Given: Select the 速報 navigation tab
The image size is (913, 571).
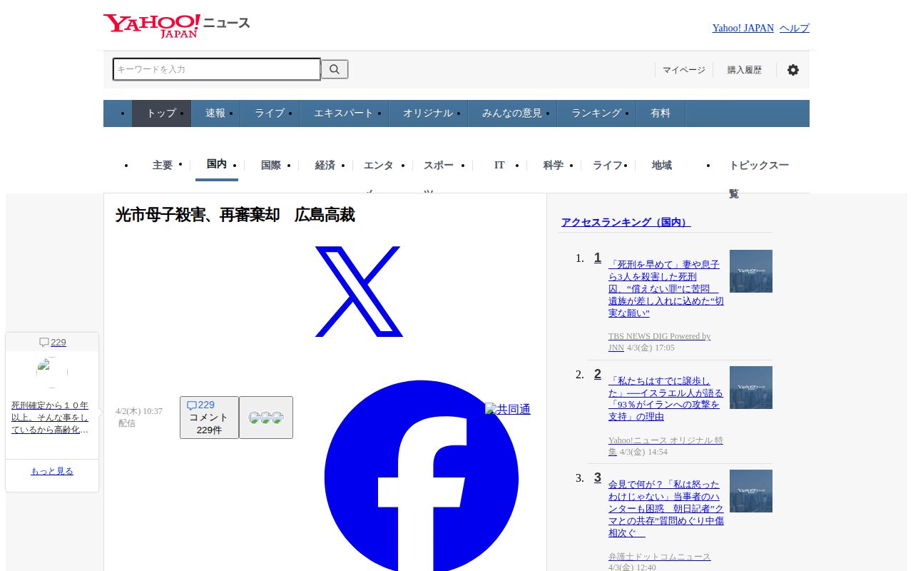Looking at the screenshot, I should pos(215,113).
